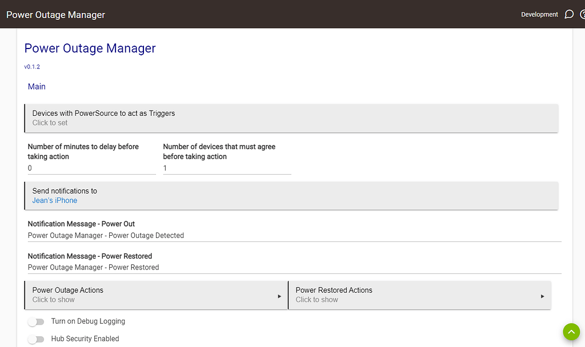Click the v0.1.2 version label

[x=32, y=66]
